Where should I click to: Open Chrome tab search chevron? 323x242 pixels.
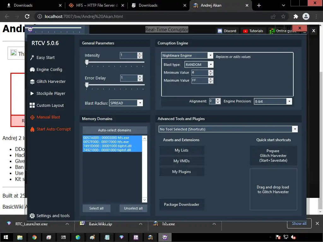coord(284,5)
